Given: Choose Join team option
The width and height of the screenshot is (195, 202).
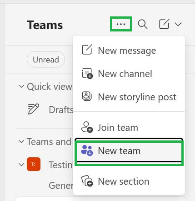Looking at the screenshot, I should [x=129, y=127].
